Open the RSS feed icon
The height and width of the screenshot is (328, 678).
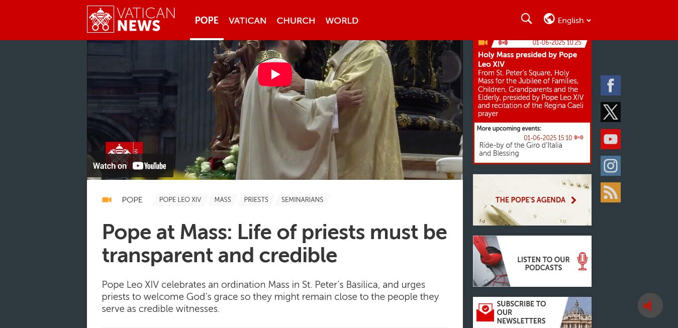pyautogui.click(x=610, y=192)
